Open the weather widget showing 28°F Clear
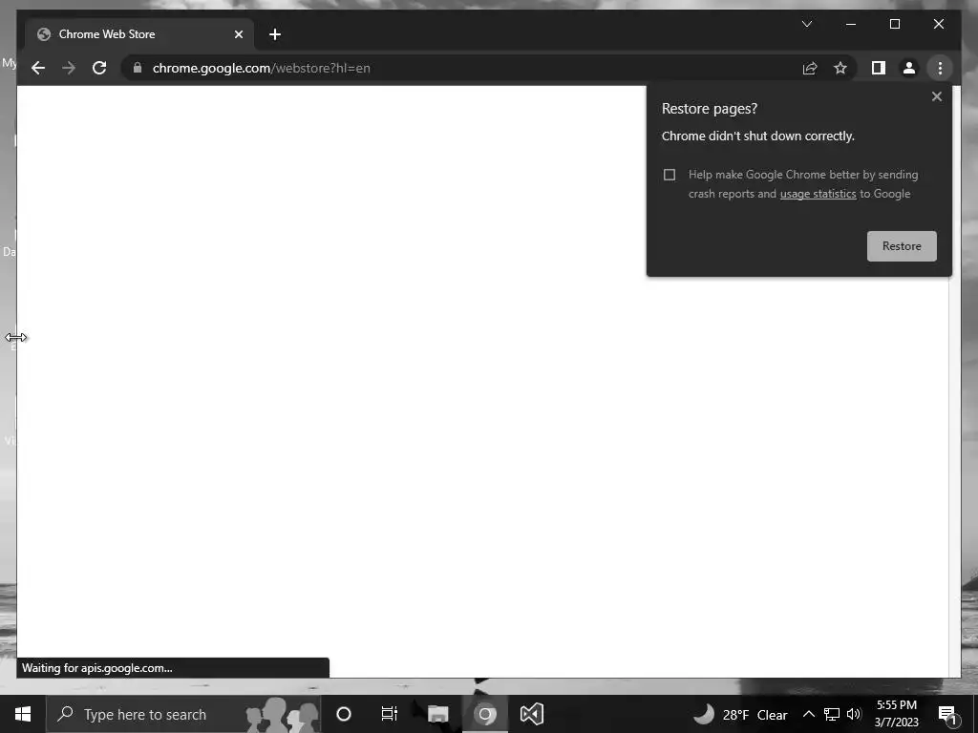978x733 pixels. [740, 714]
